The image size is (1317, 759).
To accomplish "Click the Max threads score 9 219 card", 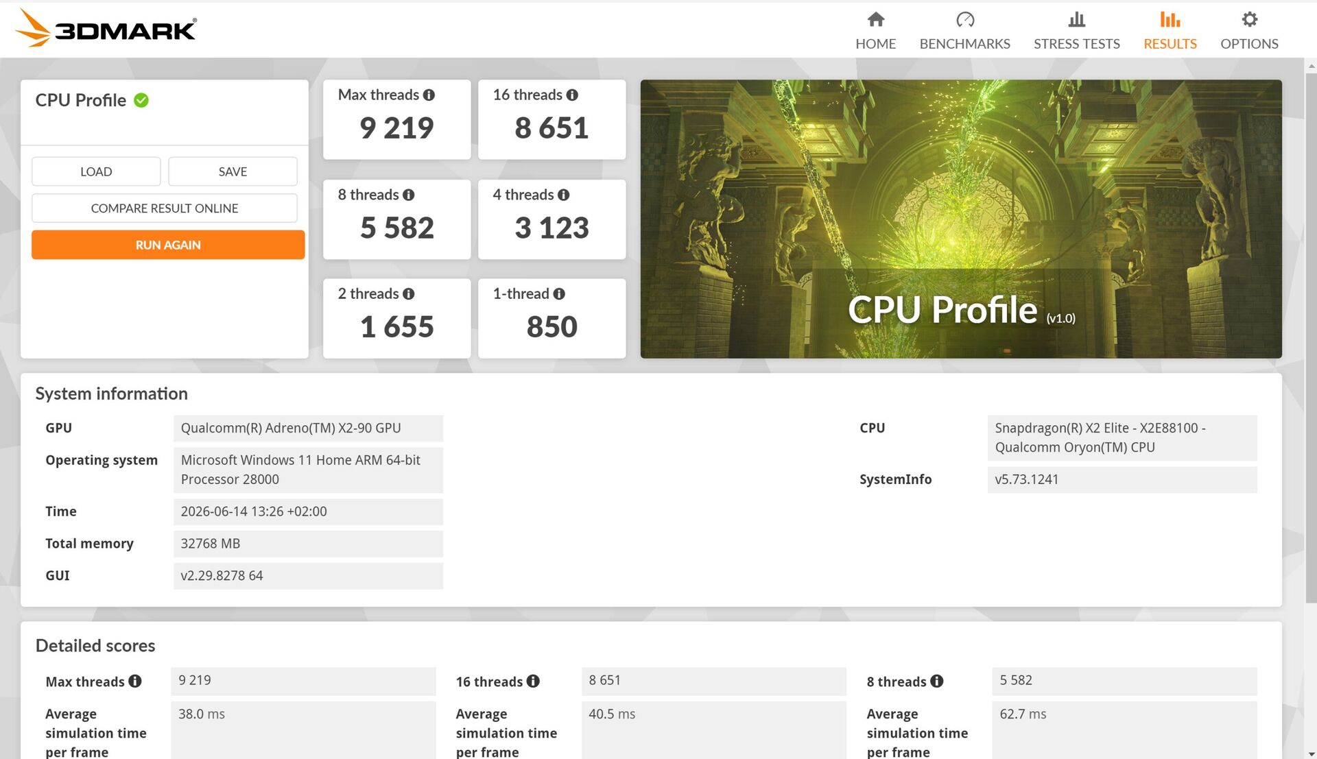I will pyautogui.click(x=396, y=120).
